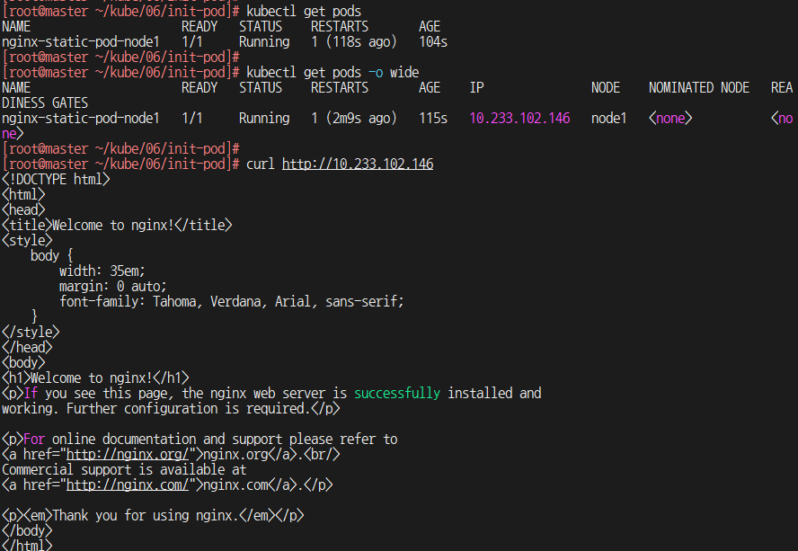Viewport: 798px width, 551px height.
Task: Click the '</style>' closing tag line
Action: point(31,332)
